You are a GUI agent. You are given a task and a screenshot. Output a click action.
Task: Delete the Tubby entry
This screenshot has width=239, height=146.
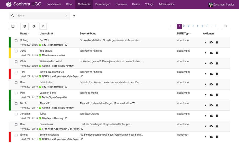217,116
